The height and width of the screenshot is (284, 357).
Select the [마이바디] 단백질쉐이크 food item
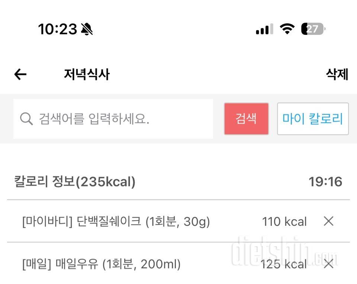tap(116, 222)
